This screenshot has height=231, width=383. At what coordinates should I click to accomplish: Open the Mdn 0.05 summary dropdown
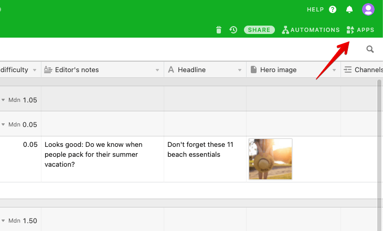click(3, 124)
